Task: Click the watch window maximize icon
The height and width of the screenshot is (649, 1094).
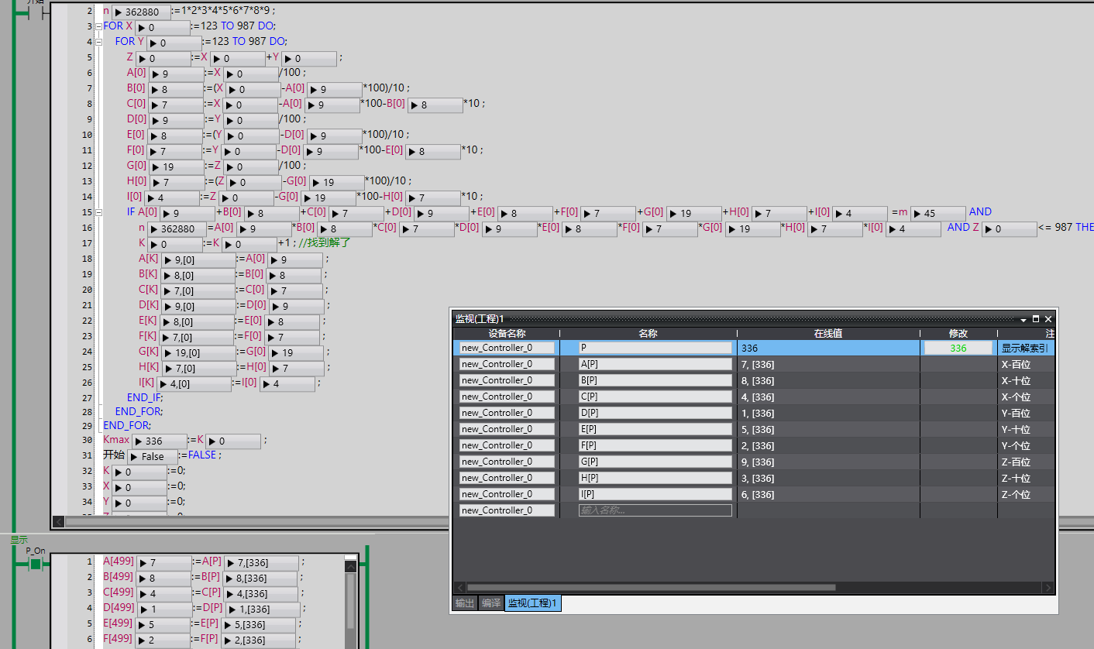Action: [x=1036, y=319]
